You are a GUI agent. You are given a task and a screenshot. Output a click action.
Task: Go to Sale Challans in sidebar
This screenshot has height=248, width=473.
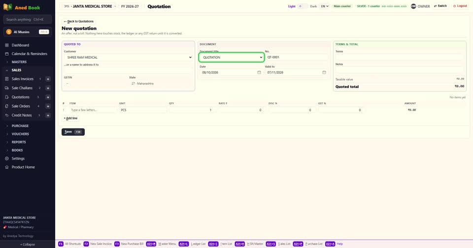point(22,88)
